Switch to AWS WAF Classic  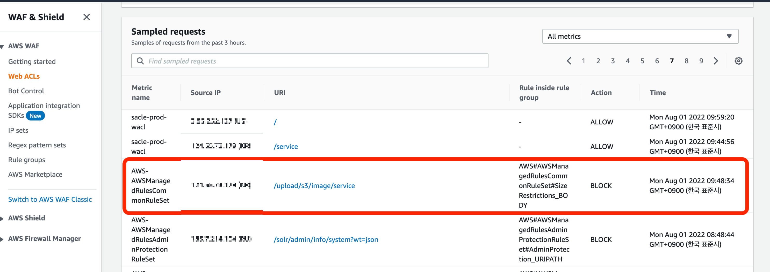tap(50, 199)
